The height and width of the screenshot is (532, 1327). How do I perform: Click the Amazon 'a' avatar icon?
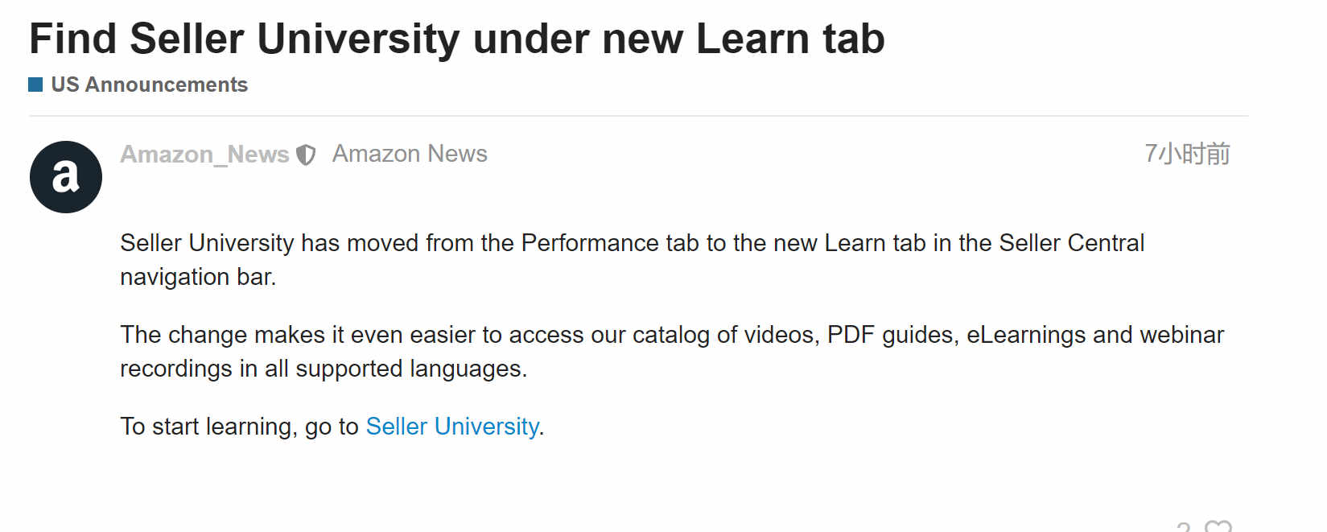tap(66, 177)
